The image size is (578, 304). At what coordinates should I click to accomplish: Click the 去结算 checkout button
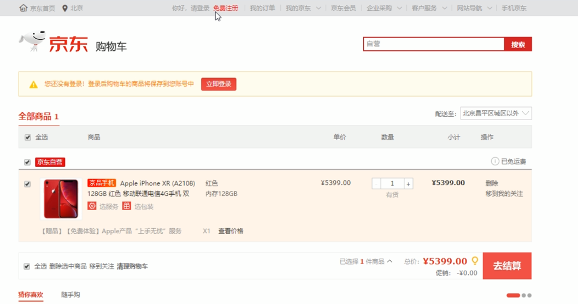(x=506, y=266)
